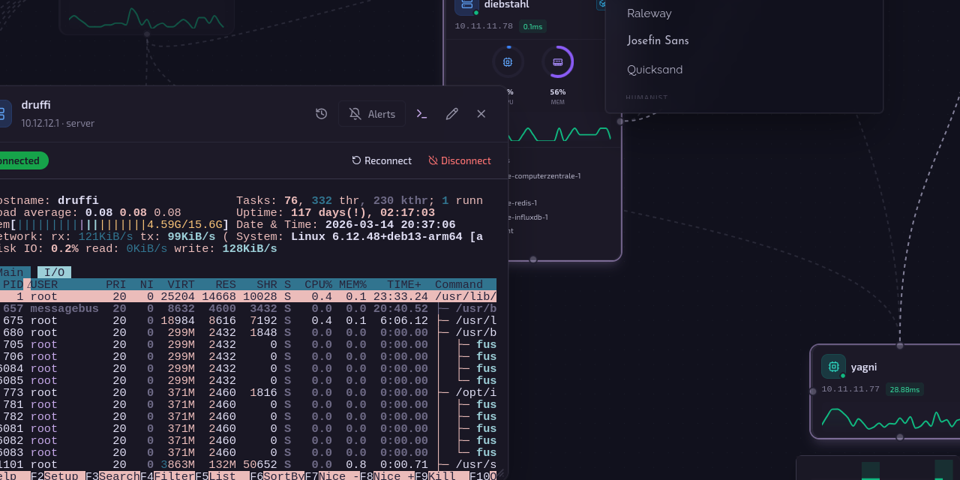Click F6 SortBy in htop footer

click(x=277, y=476)
